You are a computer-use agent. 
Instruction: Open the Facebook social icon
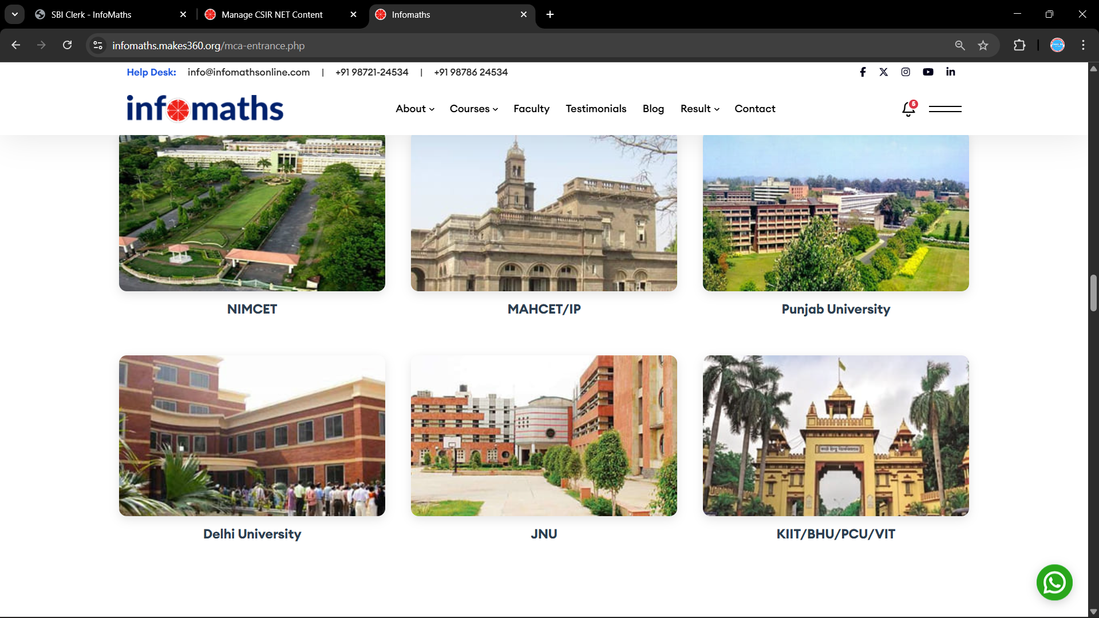863,72
